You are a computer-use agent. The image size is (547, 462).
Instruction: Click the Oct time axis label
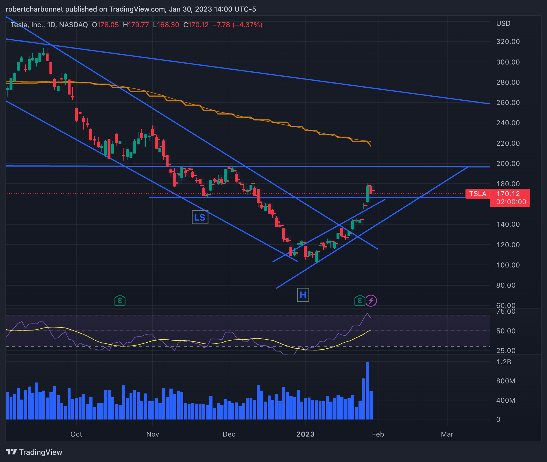click(x=76, y=434)
